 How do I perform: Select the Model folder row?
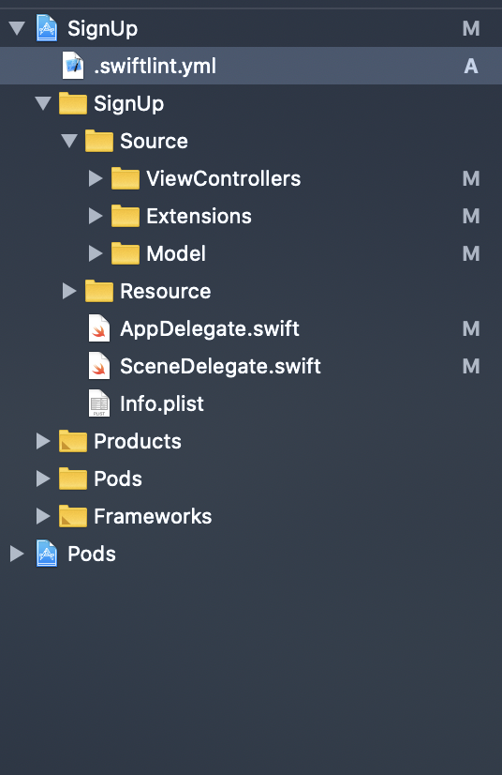(251, 253)
